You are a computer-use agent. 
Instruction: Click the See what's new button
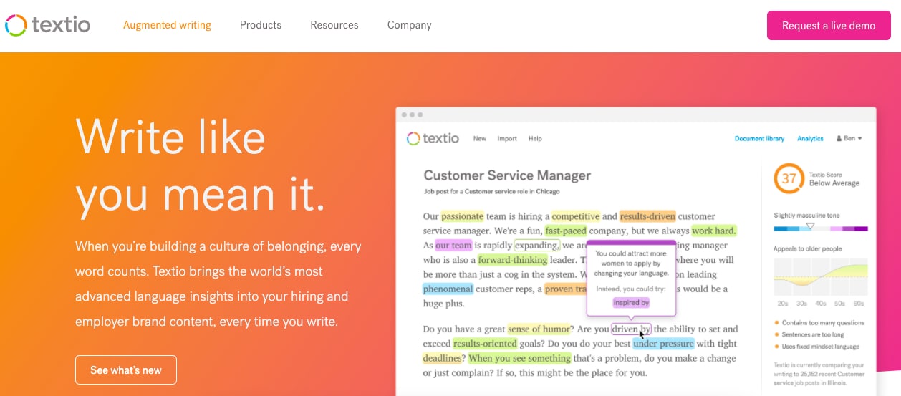126,370
